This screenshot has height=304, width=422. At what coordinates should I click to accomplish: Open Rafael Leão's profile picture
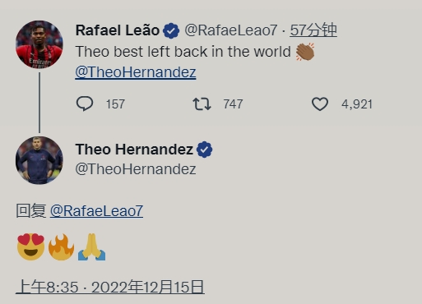39,44
